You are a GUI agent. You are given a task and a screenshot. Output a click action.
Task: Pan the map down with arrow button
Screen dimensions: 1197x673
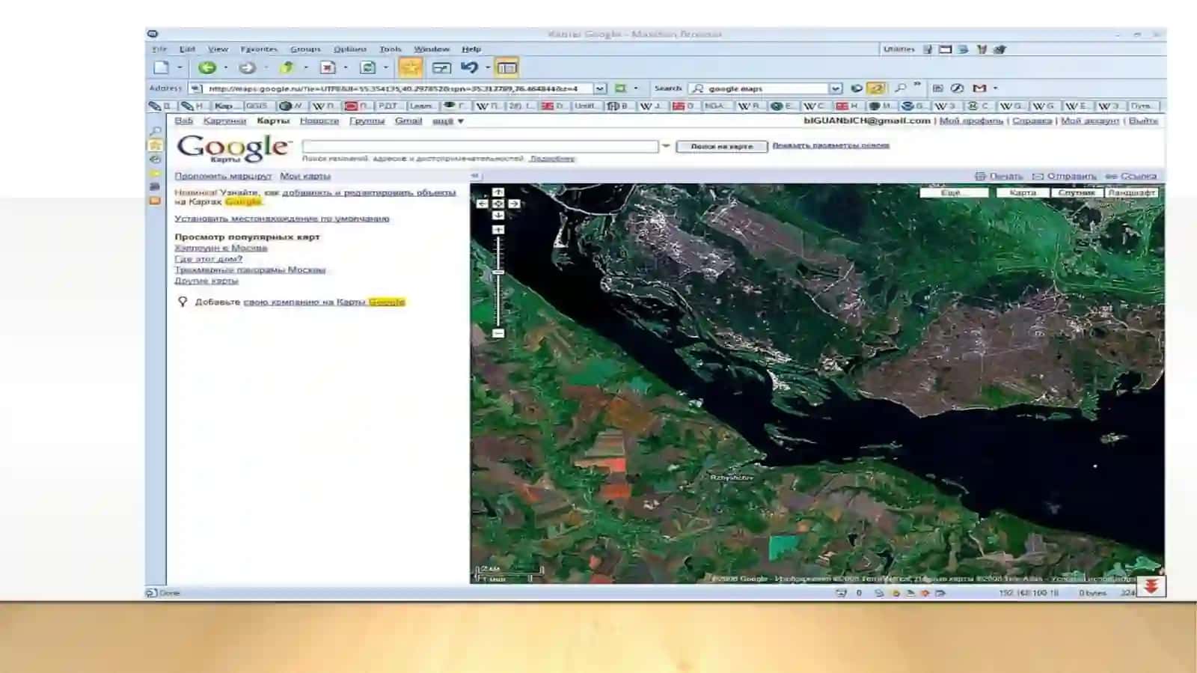coord(498,216)
